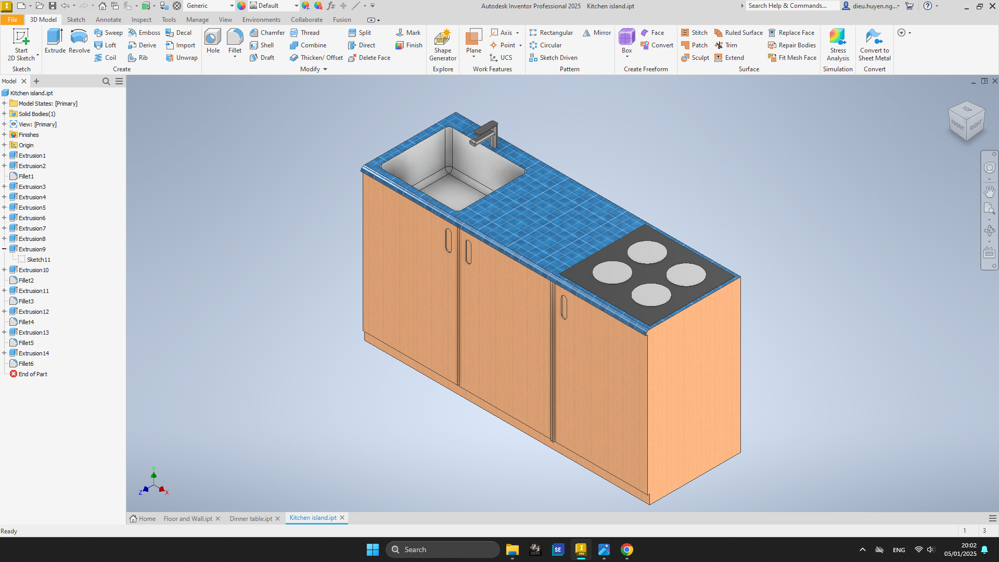
Task: Select the Chamfer tool
Action: click(267, 33)
